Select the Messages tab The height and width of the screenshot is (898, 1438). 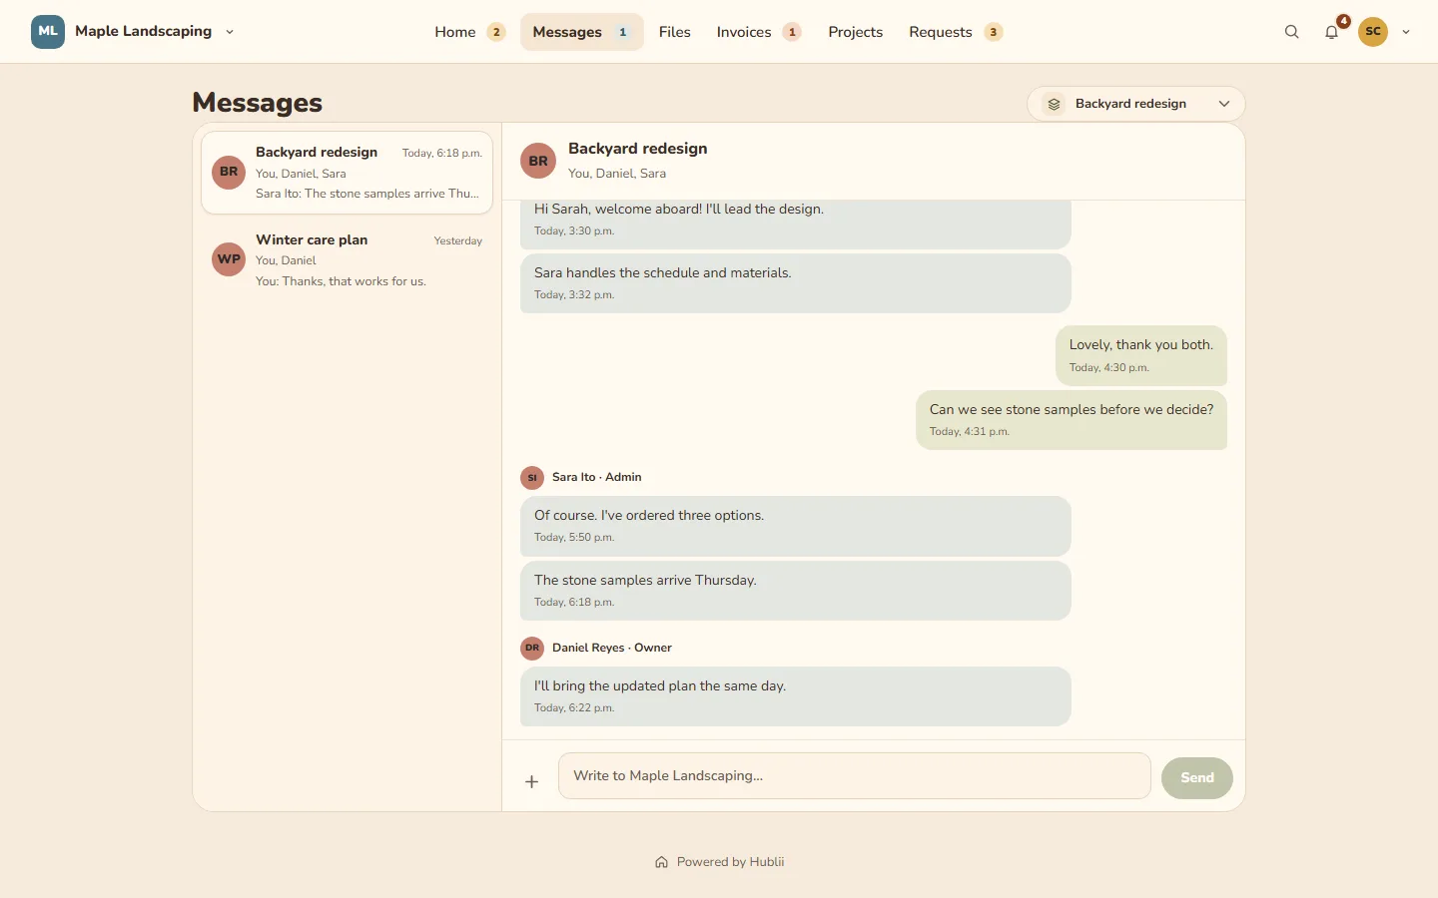coord(581,32)
